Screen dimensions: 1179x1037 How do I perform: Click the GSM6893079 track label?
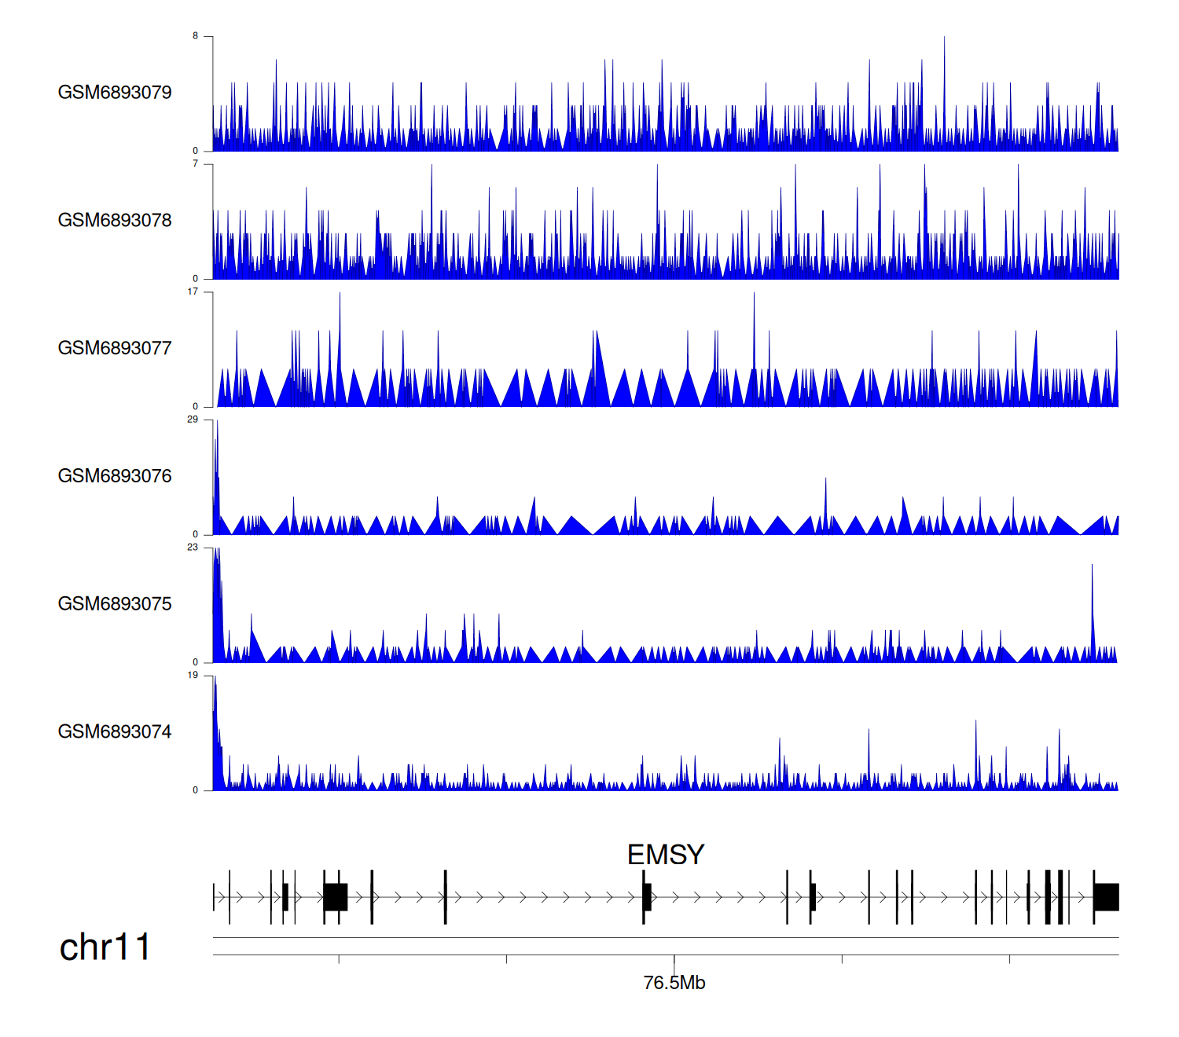[115, 93]
